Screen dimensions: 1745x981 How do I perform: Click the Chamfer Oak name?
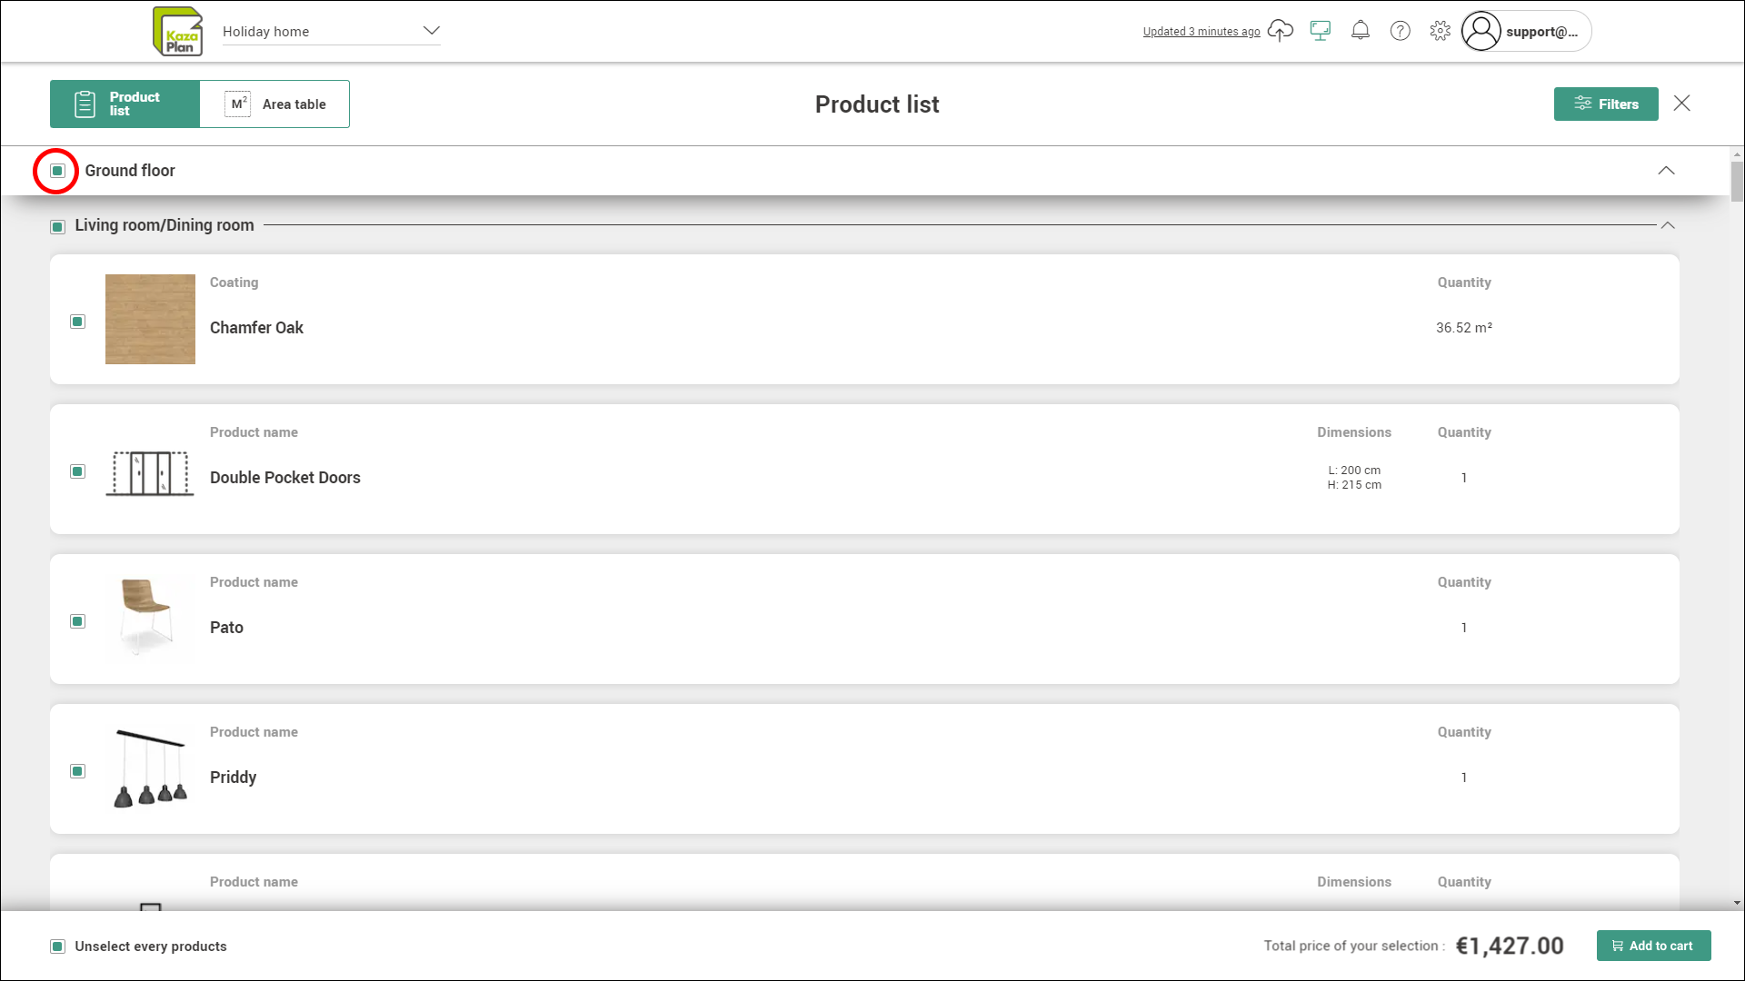tap(256, 328)
